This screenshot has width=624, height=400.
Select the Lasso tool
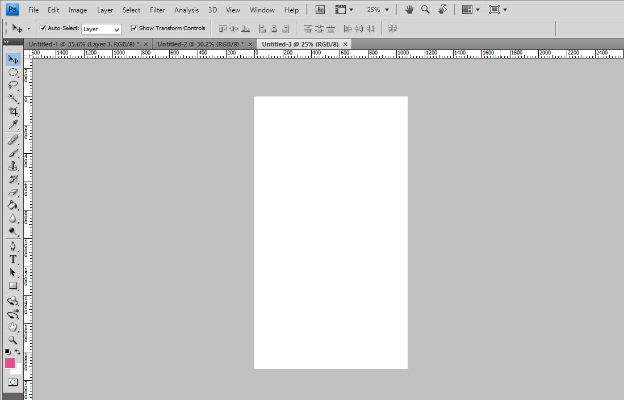point(13,85)
